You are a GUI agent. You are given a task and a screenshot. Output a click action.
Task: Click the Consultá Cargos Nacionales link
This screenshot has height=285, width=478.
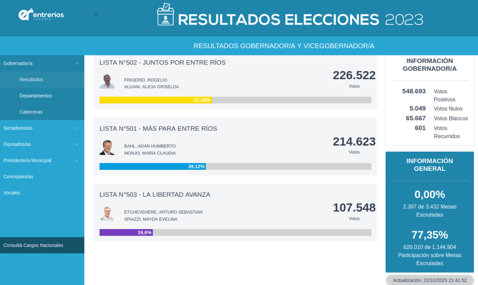coord(33,245)
